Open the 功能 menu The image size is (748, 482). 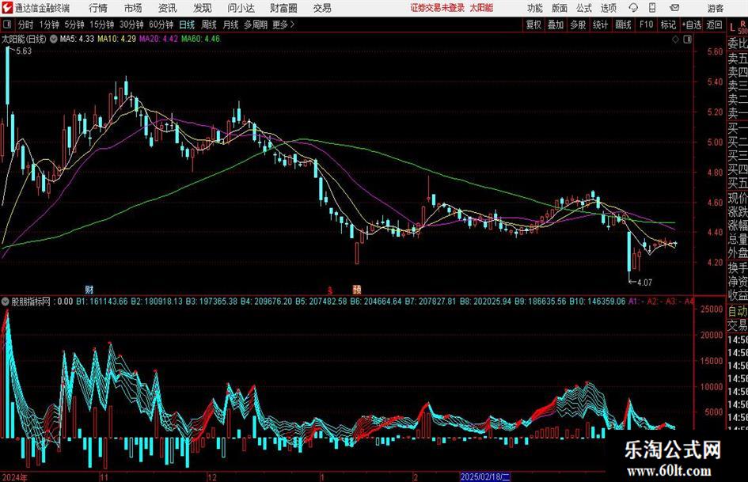535,8
